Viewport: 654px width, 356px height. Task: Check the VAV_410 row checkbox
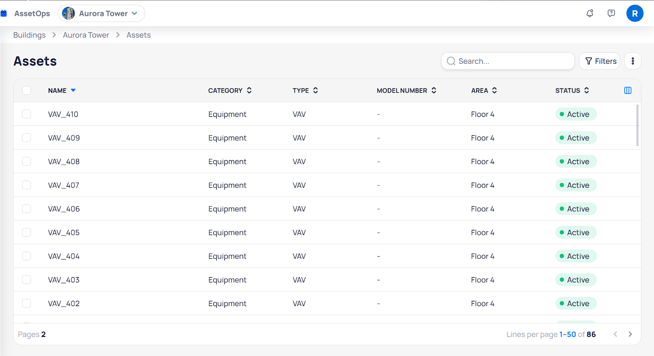(27, 114)
